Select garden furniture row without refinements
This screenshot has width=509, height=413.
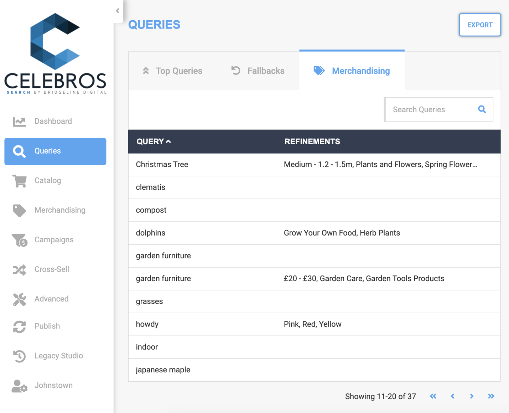pos(314,256)
